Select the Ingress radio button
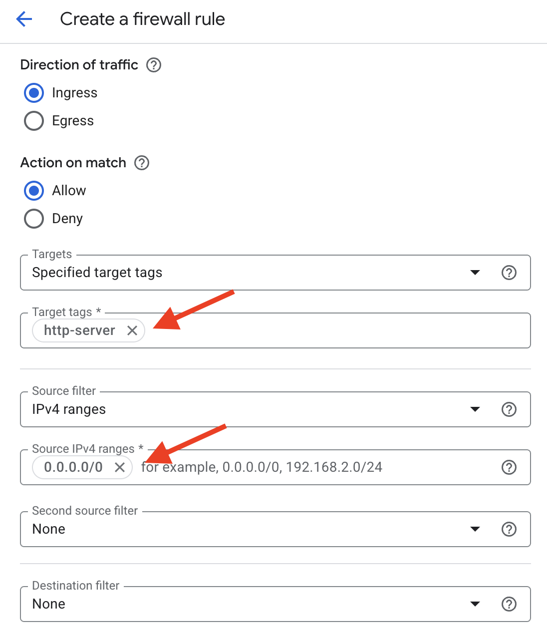Viewport: 547px width, 637px height. (x=34, y=93)
